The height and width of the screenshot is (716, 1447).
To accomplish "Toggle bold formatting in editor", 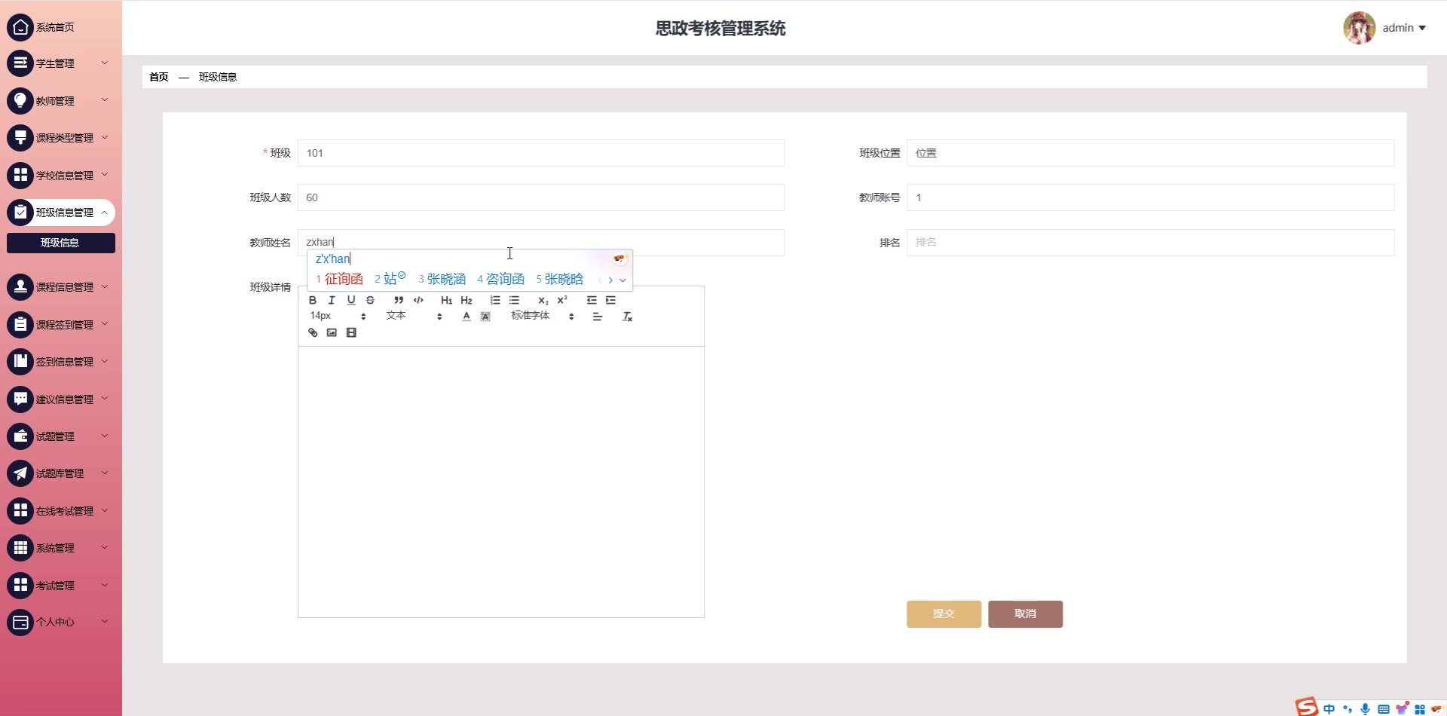I will point(313,300).
